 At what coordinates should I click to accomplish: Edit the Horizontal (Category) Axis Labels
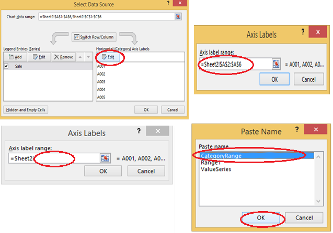[x=109, y=57]
